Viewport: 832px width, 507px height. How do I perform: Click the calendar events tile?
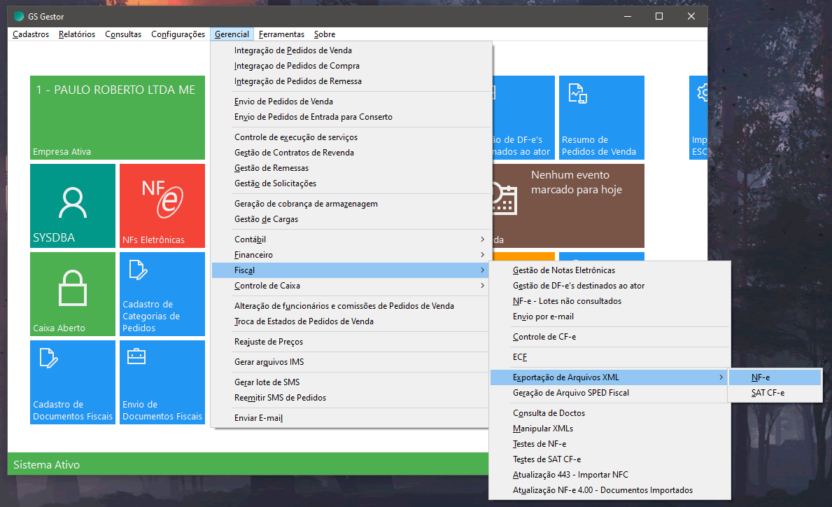[x=569, y=205]
